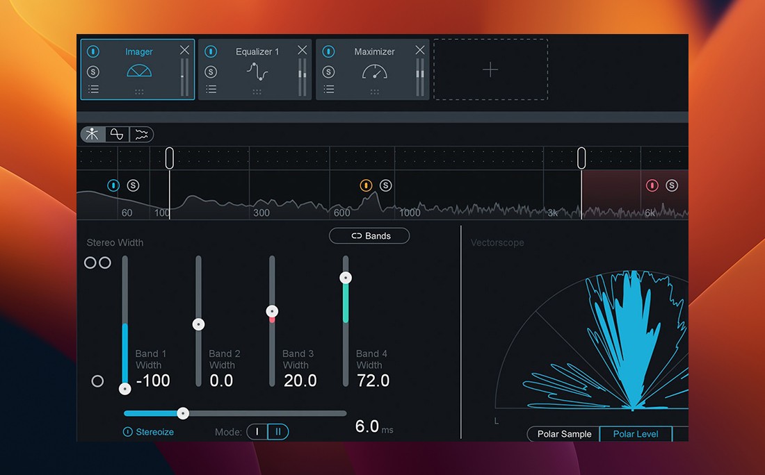Add a new module with the plus button
The image size is (765, 475).
pyautogui.click(x=490, y=70)
